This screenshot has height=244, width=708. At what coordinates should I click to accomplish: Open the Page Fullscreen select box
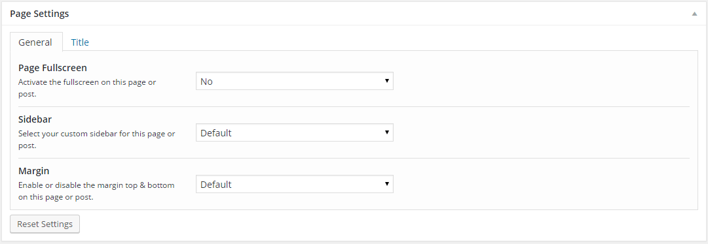(294, 81)
